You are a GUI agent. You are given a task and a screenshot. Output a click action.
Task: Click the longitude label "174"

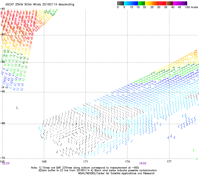pyautogui.click(x=127, y=162)
